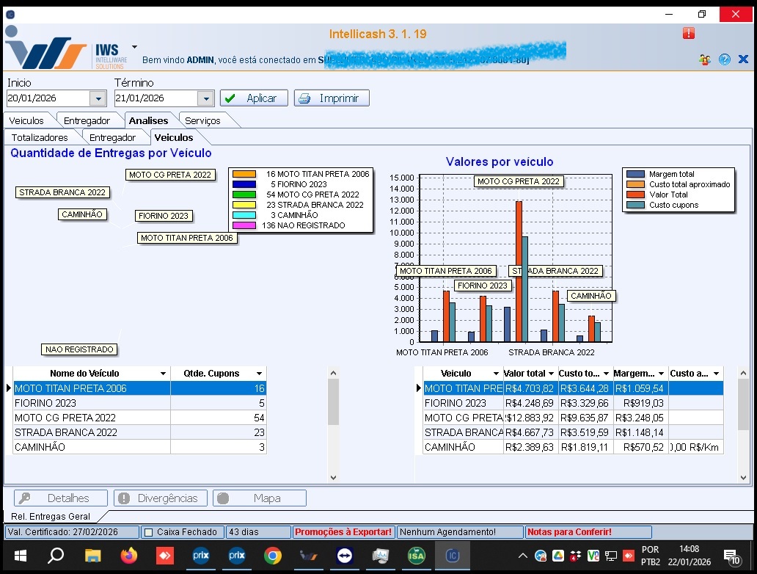The image size is (757, 574).
Task: Select the Totalizadores sub-tab
Action: (x=40, y=137)
